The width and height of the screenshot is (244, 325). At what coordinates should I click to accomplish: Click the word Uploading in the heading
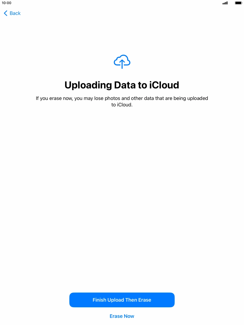click(x=88, y=85)
